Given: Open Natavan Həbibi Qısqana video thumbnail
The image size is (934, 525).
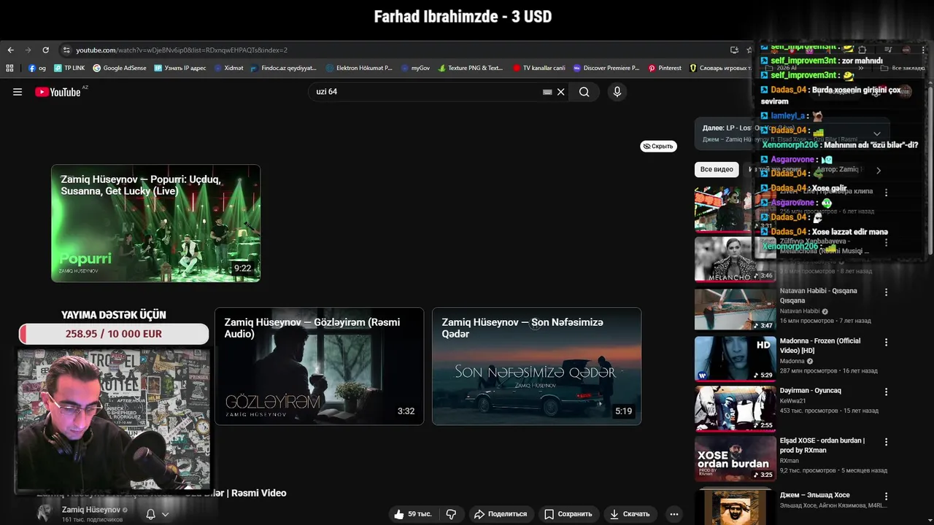Looking at the screenshot, I should tap(735, 309).
